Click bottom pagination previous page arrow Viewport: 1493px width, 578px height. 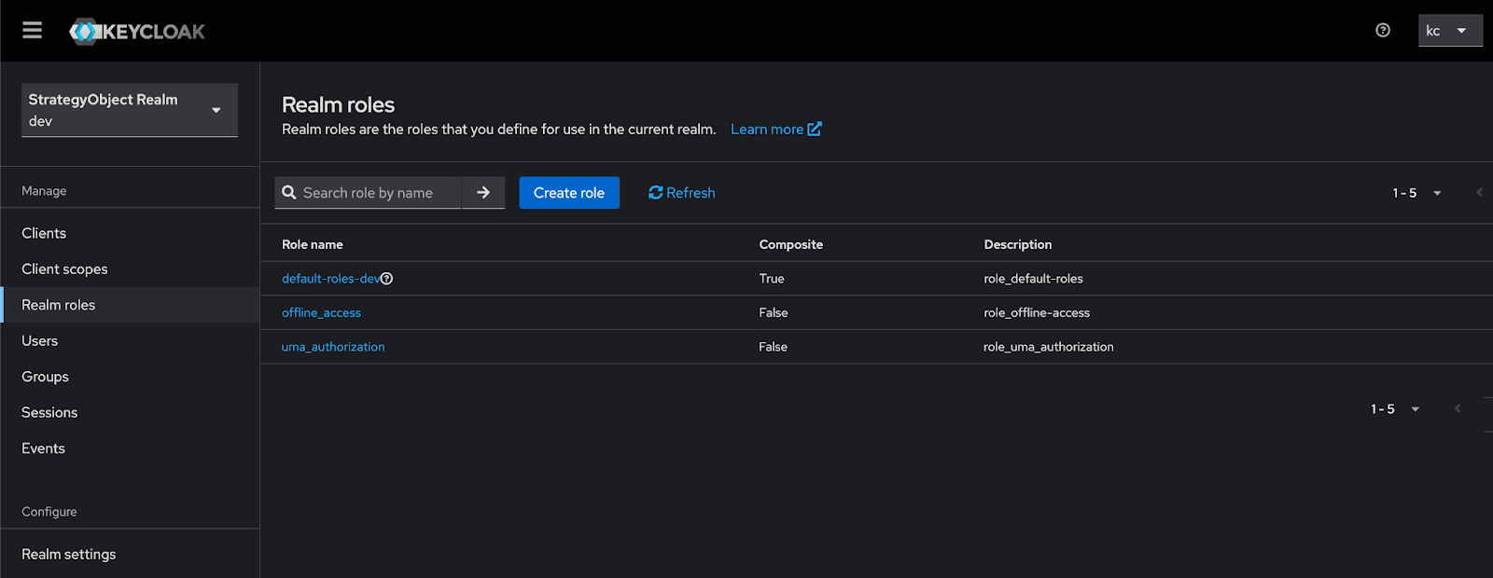pos(1458,409)
